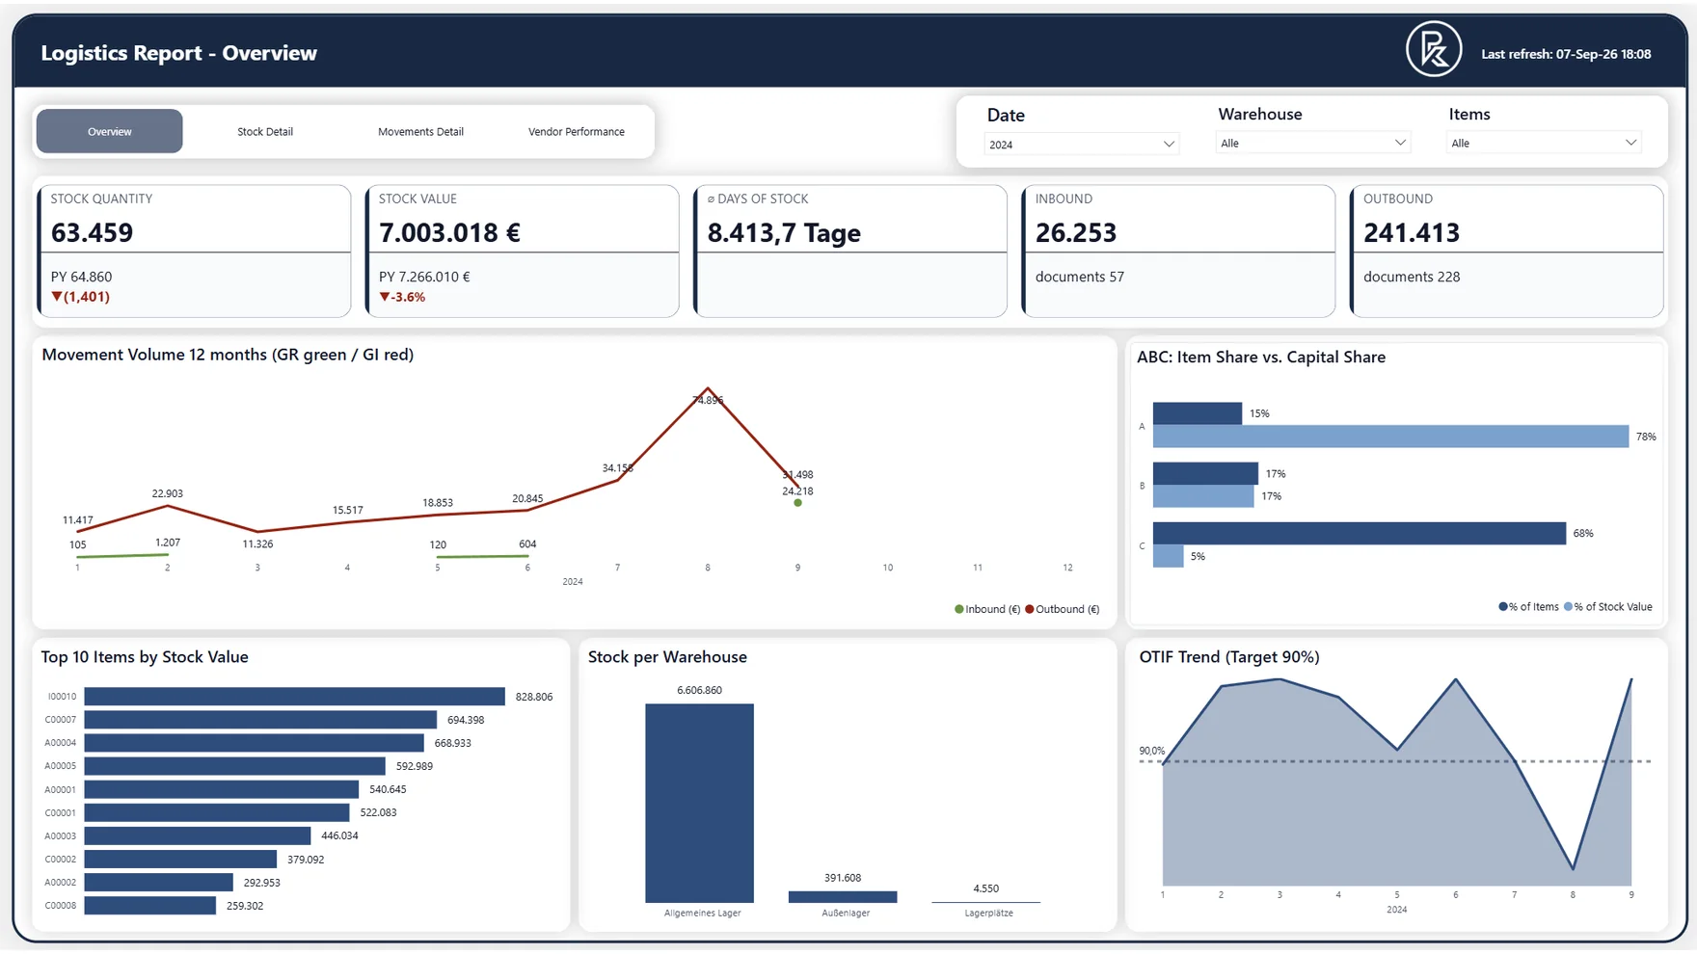The image size is (1697, 954).
Task: Click the 17% items bar for class B
Action: [1206, 473]
